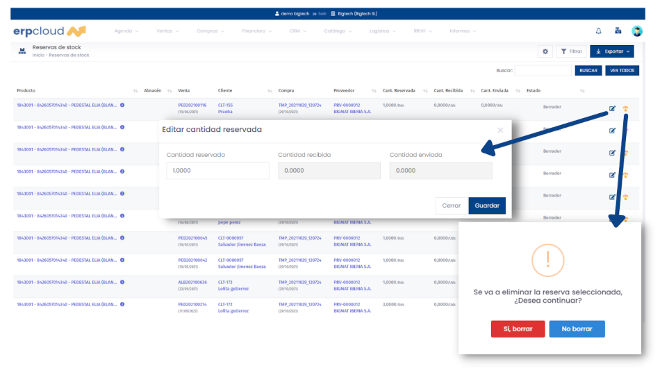Go to Inicio in the breadcrumb
Viewport: 660px width, 368px height.
[38, 55]
